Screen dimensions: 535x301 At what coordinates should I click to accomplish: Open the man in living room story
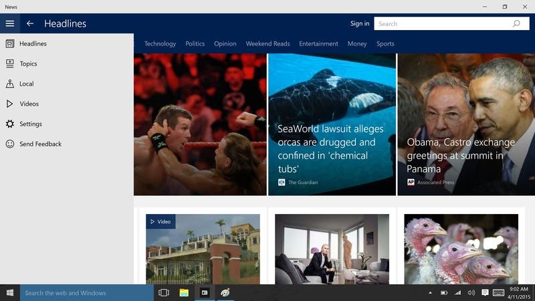[x=332, y=249]
